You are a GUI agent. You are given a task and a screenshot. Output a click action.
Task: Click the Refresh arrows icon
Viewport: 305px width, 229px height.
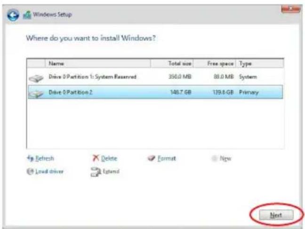click(x=30, y=158)
